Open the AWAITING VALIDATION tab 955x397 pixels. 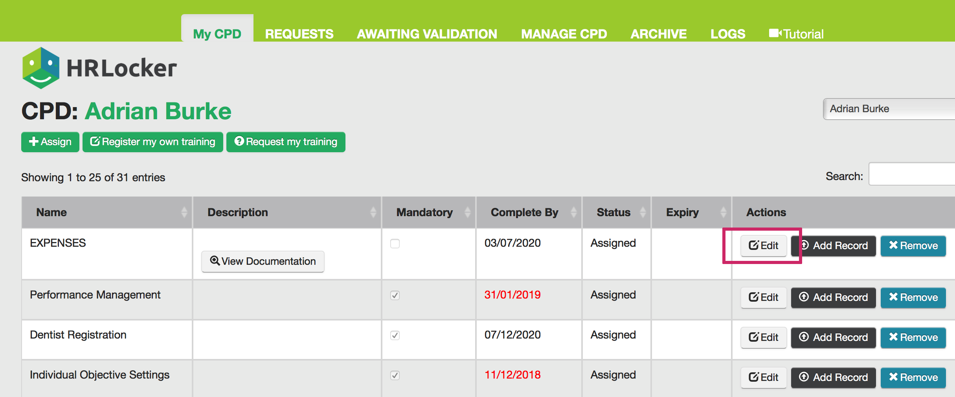point(427,34)
